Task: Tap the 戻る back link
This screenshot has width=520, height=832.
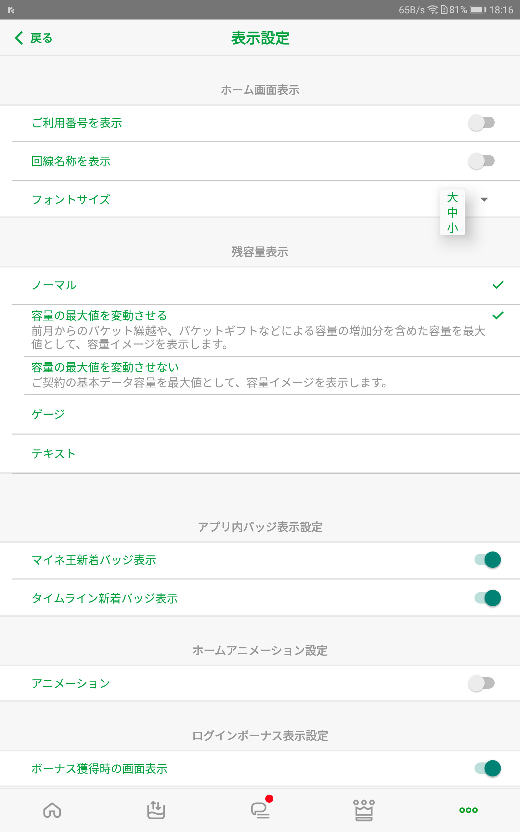Action: [41, 38]
